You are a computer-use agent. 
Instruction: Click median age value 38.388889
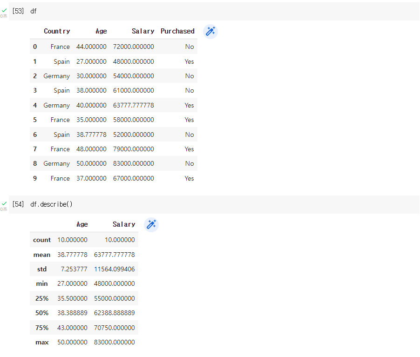tap(72, 313)
